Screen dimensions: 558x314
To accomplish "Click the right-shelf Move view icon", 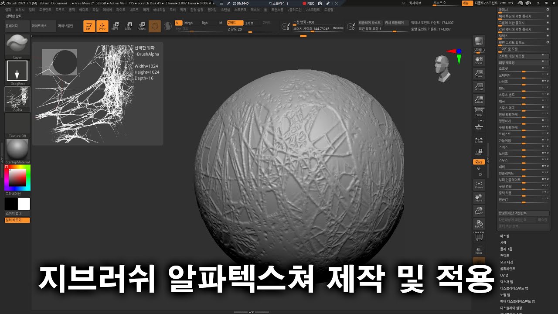I will click(x=479, y=198).
